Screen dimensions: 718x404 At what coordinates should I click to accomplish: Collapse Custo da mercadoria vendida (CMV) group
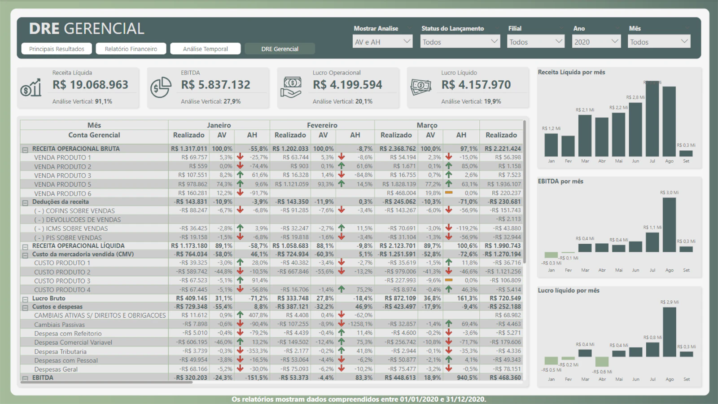pyautogui.click(x=25, y=255)
